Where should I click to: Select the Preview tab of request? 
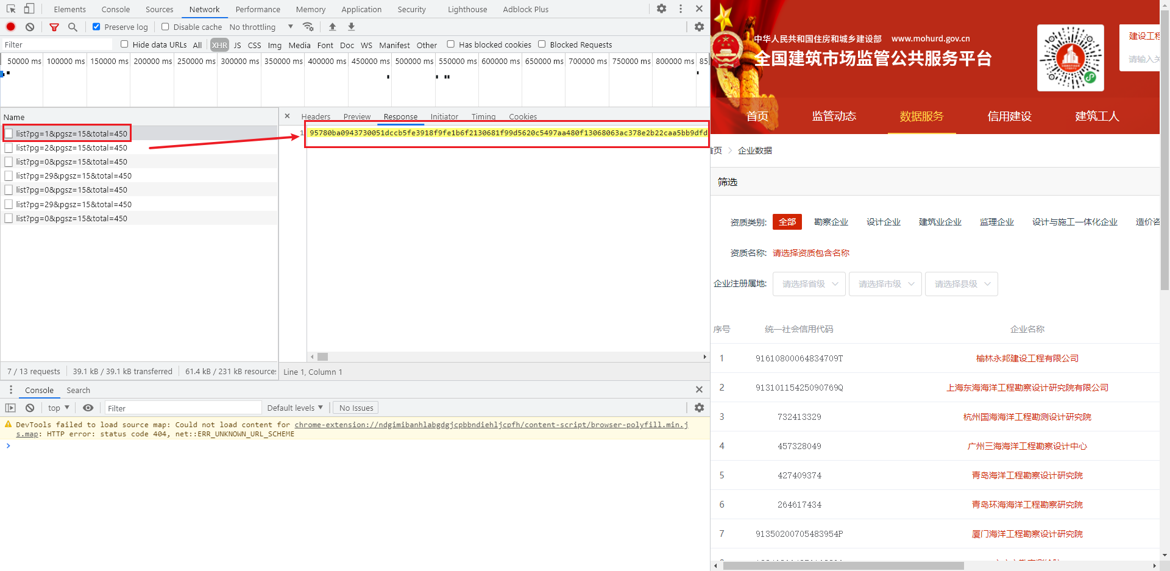[x=356, y=116]
